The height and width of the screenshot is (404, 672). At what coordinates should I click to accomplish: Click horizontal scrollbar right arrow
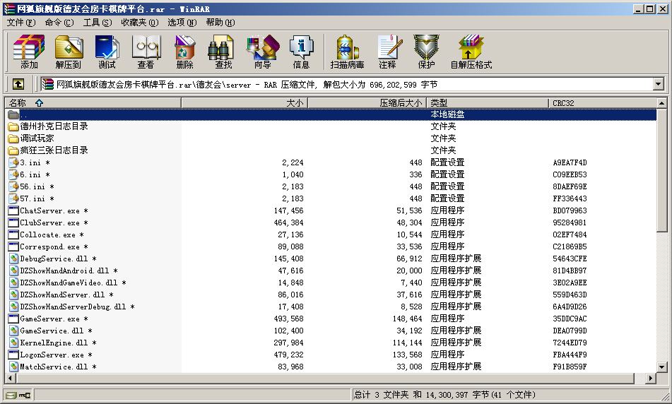pyautogui.click(x=651, y=379)
